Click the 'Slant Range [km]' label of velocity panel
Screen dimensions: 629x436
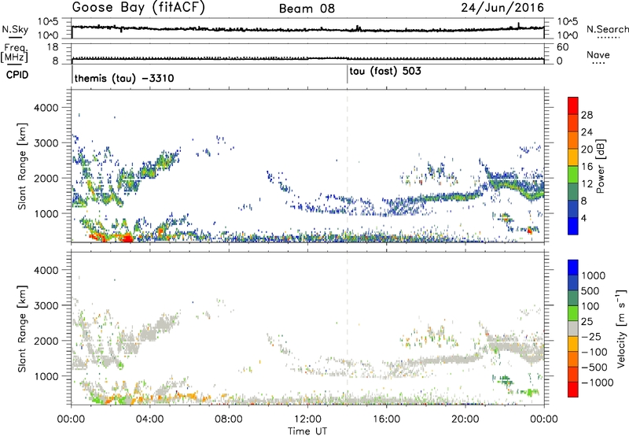22,328
